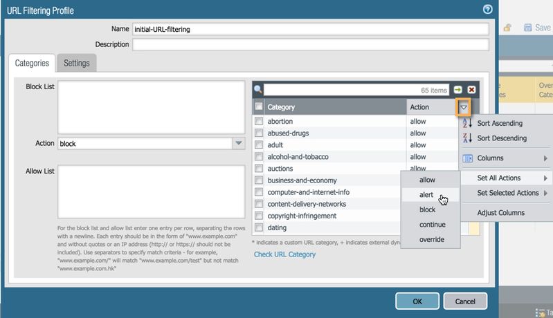Image resolution: width=553 pixels, height=318 pixels.
Task: Click the Sort Ascending A-Z icon
Action: [467, 123]
